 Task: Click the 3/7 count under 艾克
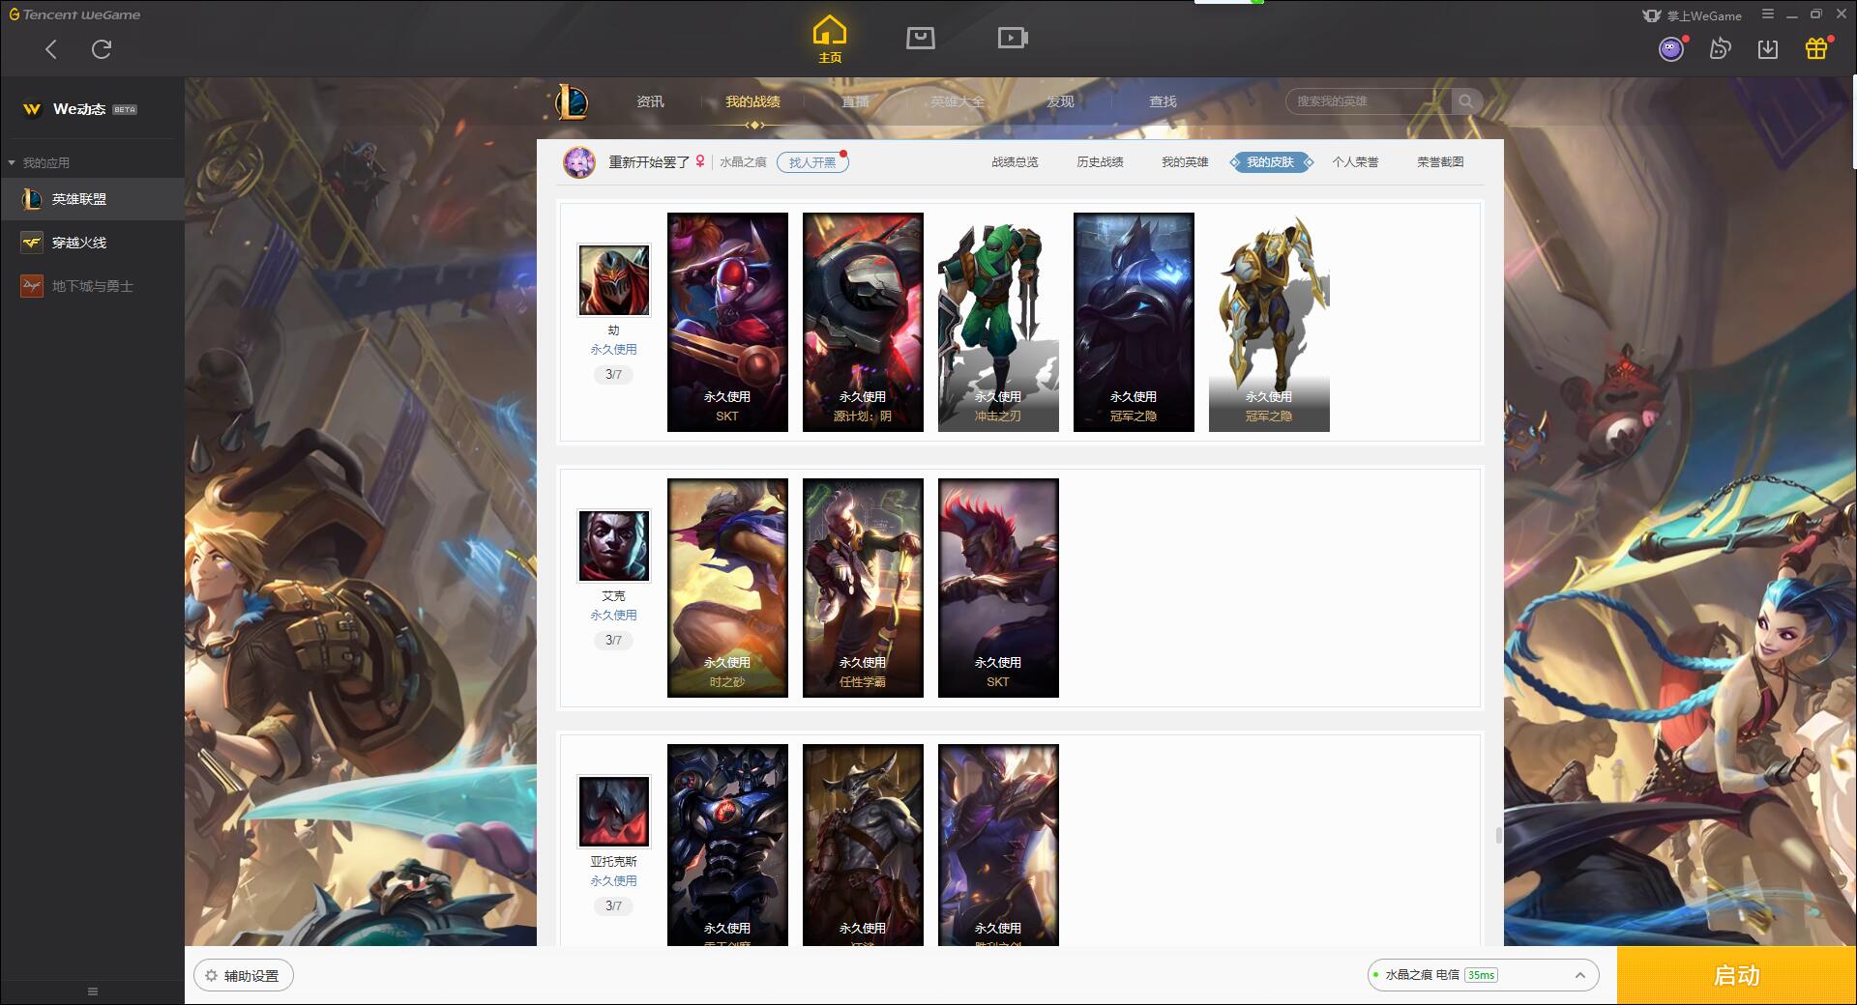(613, 640)
